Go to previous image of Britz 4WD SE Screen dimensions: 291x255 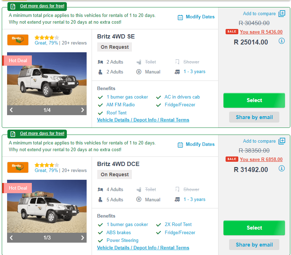(x=11, y=110)
